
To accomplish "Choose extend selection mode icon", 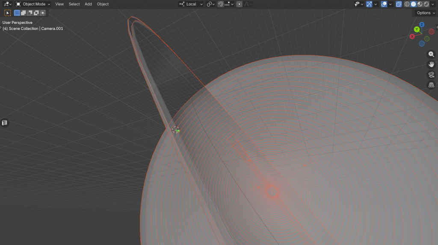I will coord(24,13).
